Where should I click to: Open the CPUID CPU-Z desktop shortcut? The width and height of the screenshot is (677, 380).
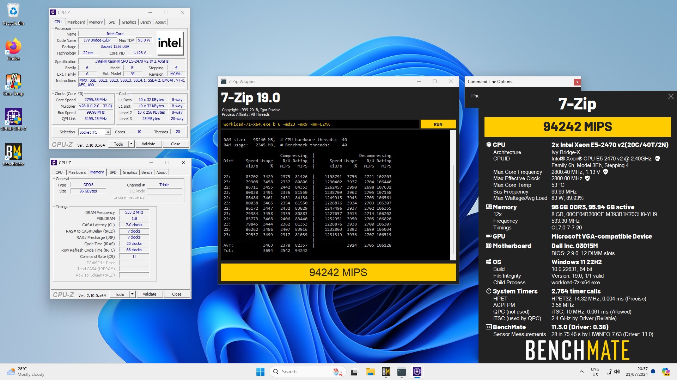coord(13,120)
